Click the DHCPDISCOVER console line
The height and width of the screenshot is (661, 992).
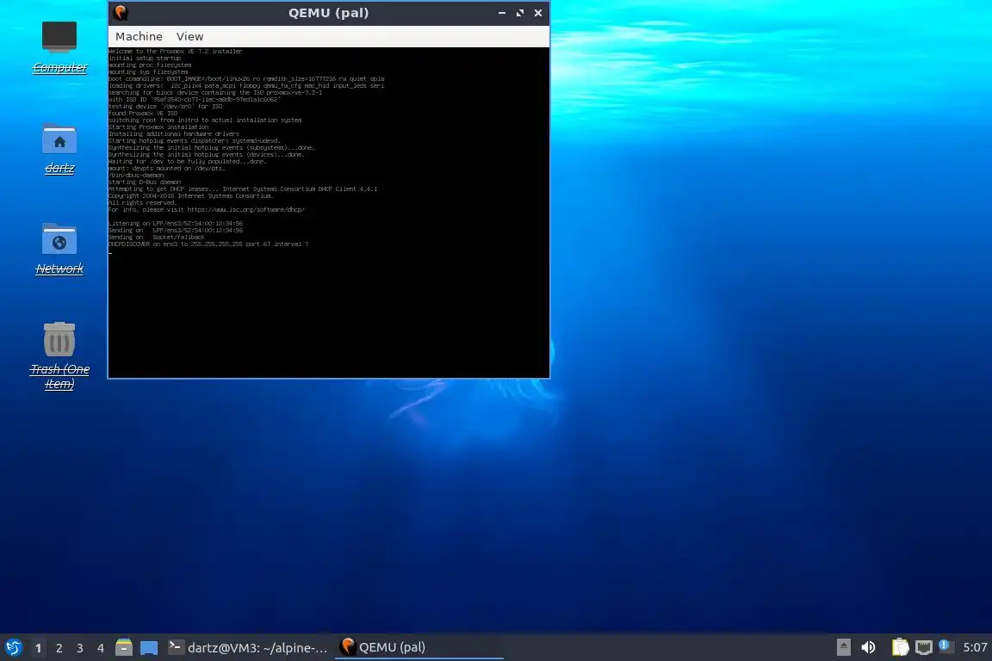[x=208, y=244]
